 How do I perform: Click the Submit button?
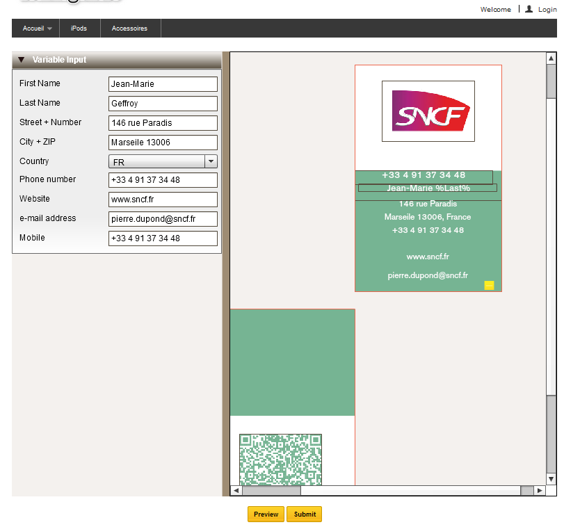coord(305,514)
